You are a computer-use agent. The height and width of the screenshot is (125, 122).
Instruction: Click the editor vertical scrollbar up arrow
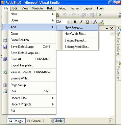tap(112, 34)
